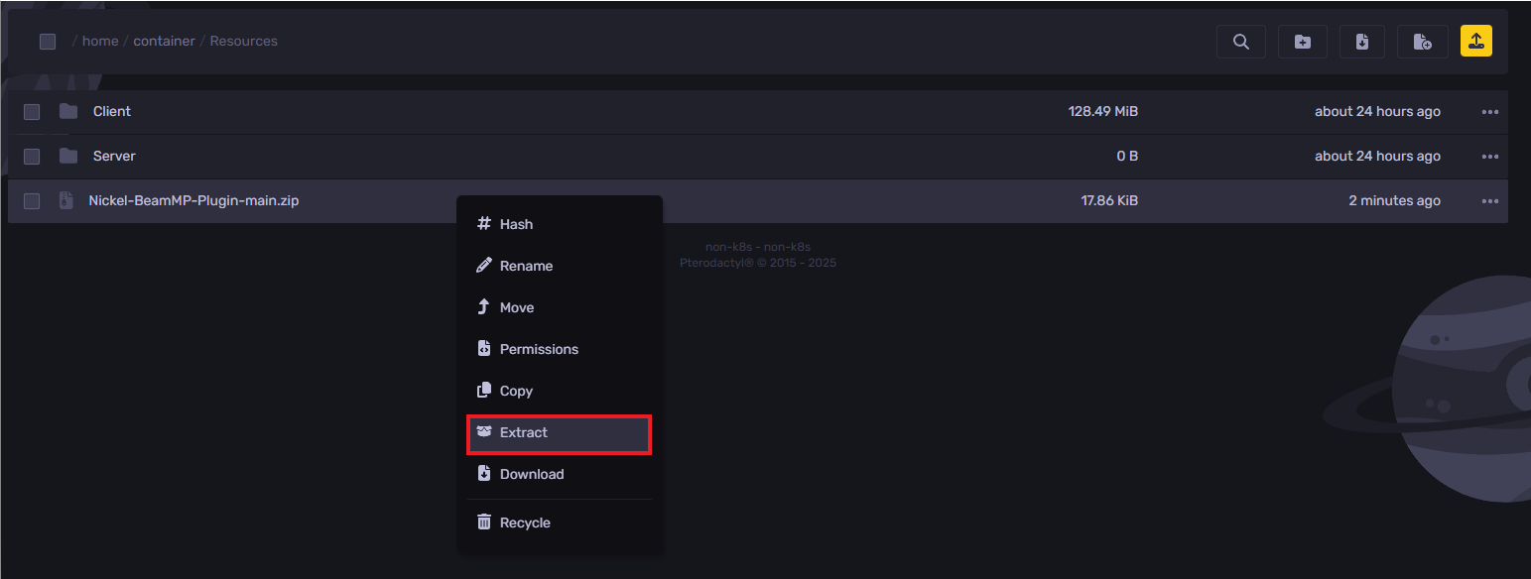Viewport: 1531px width, 579px height.
Task: Check the select-all checkbox in header
Action: coord(48,42)
